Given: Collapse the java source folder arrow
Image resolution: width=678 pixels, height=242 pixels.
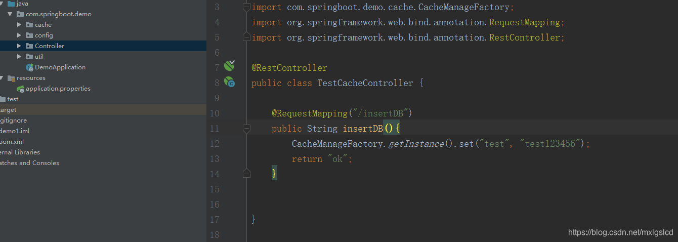Looking at the screenshot, I should (x=2, y=4).
